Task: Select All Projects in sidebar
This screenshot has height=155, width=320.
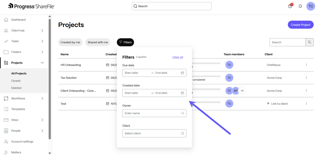Action: tap(19, 73)
